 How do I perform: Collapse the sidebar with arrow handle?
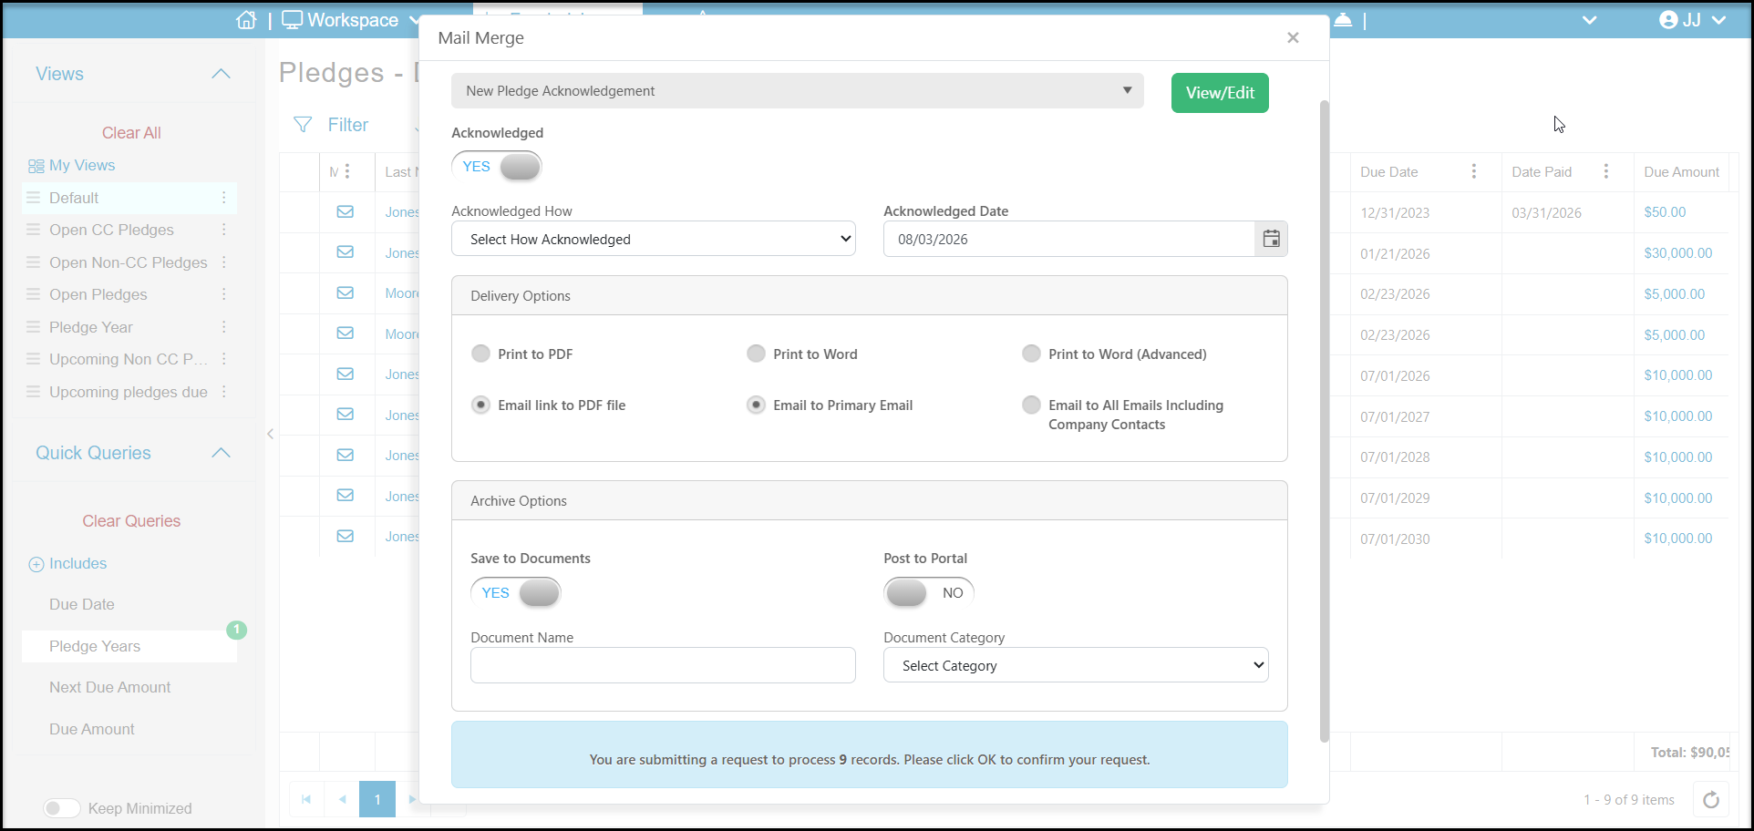[271, 434]
